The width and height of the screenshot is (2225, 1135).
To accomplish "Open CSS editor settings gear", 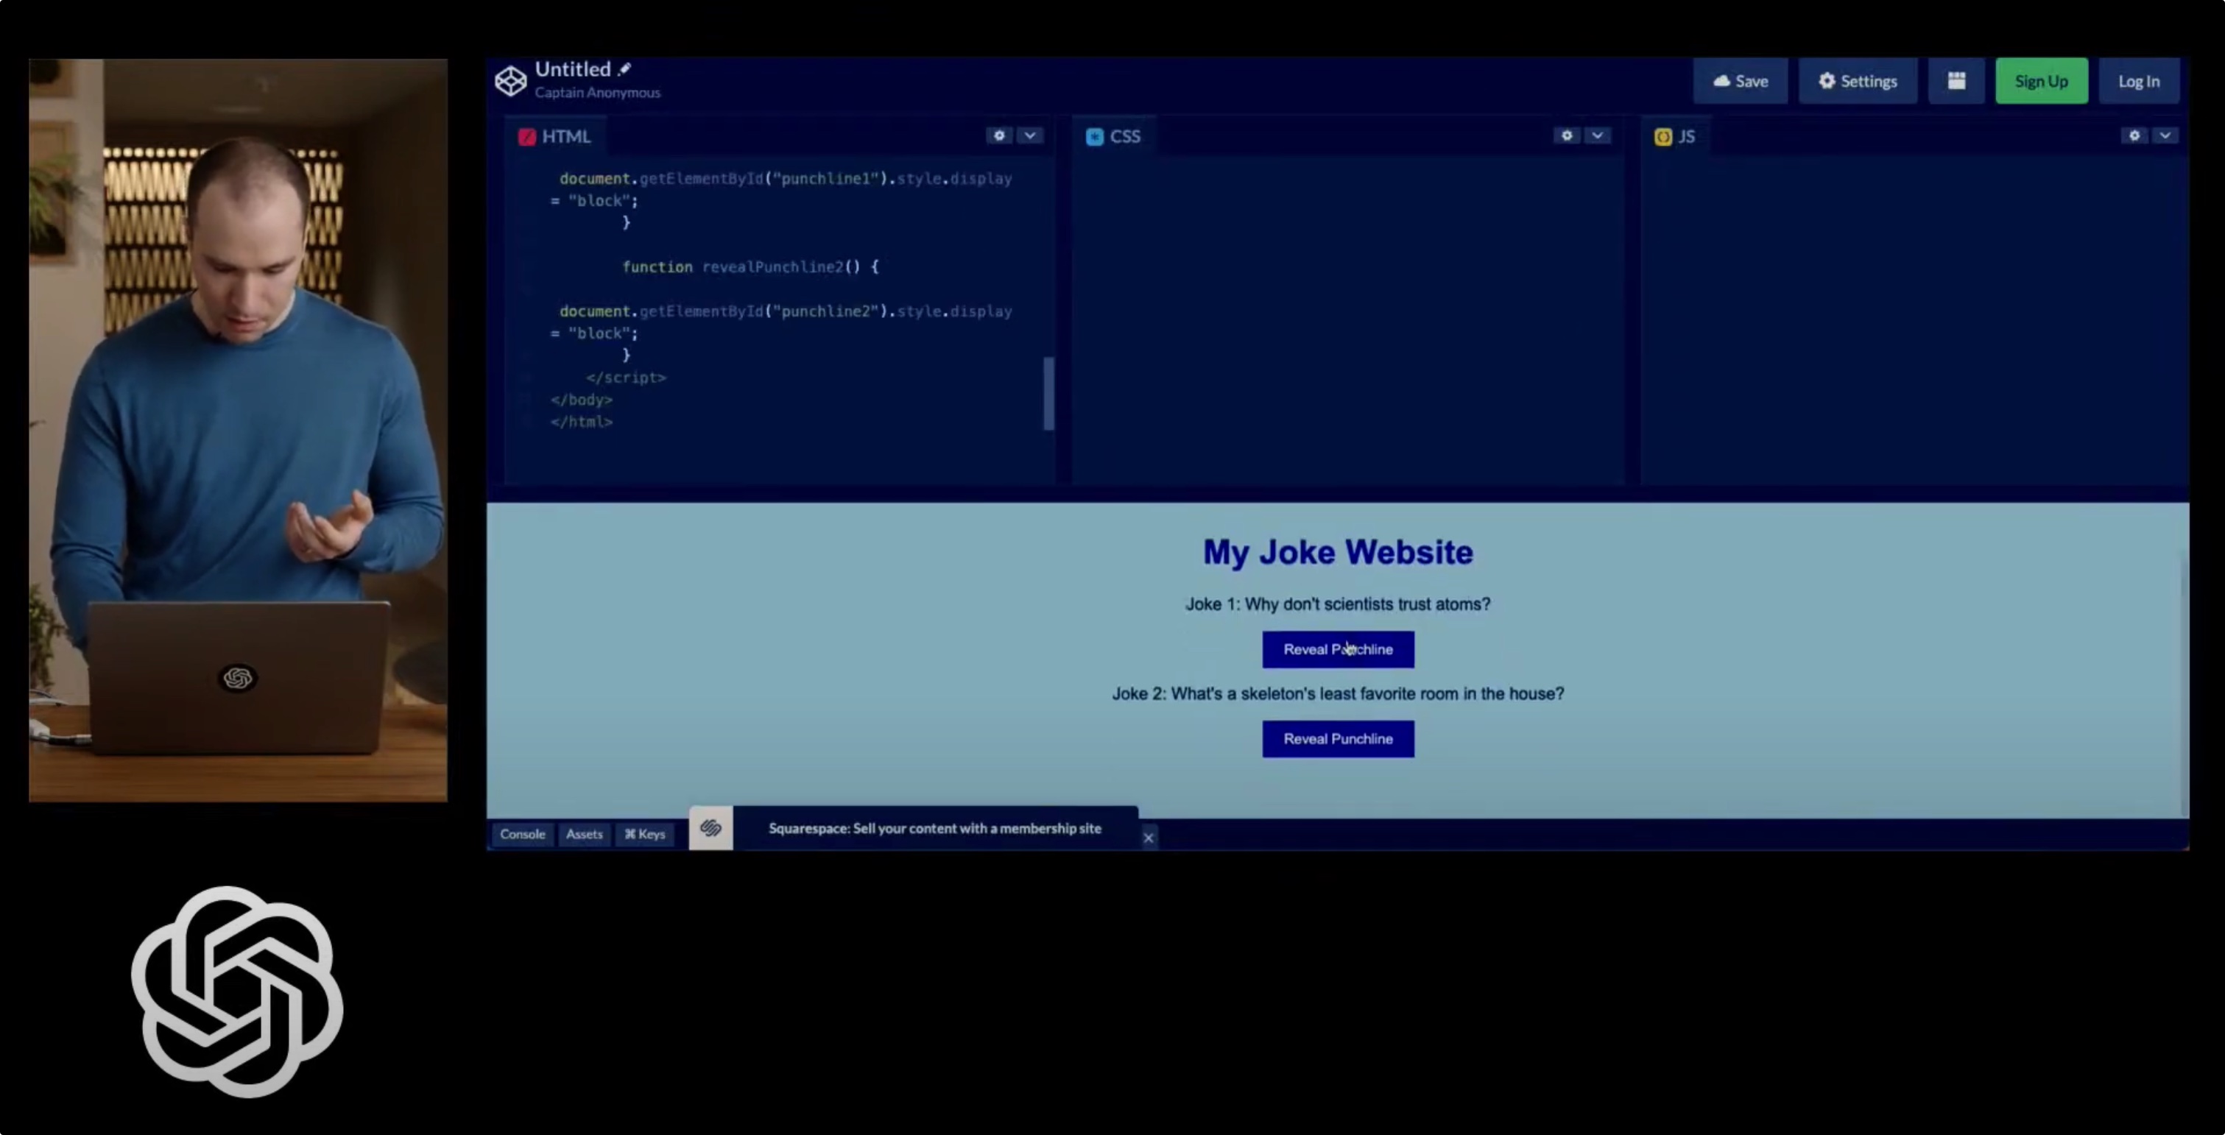I will (x=1567, y=135).
